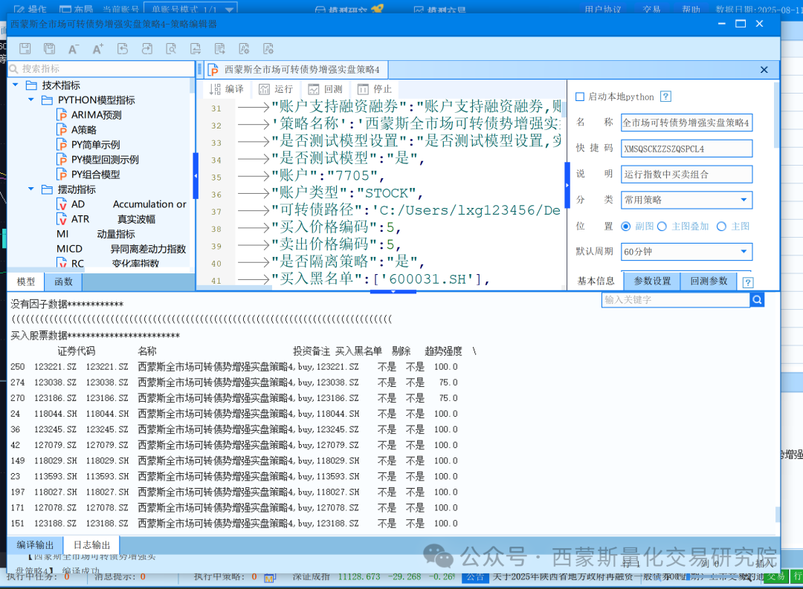Open the 分类 常用策略 dropdown
This screenshot has height=589, width=803.
(x=687, y=200)
